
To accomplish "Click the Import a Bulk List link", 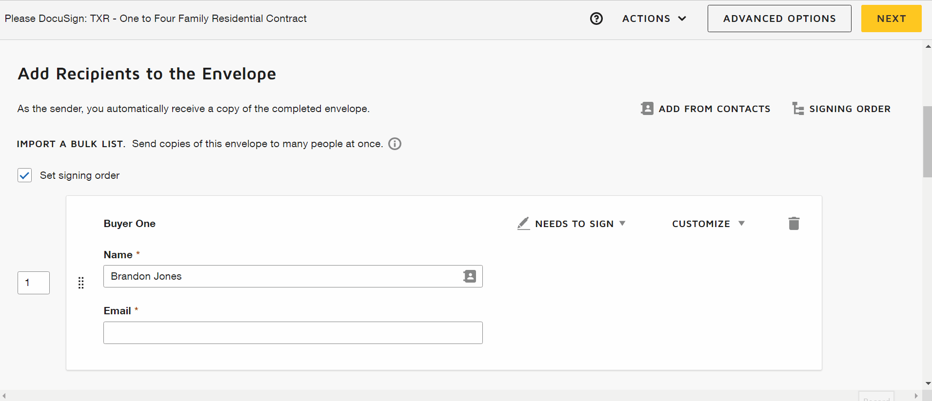I will point(71,144).
